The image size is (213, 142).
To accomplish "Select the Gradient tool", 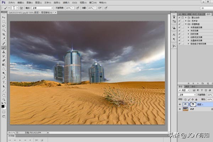I will (x=4, y=65).
